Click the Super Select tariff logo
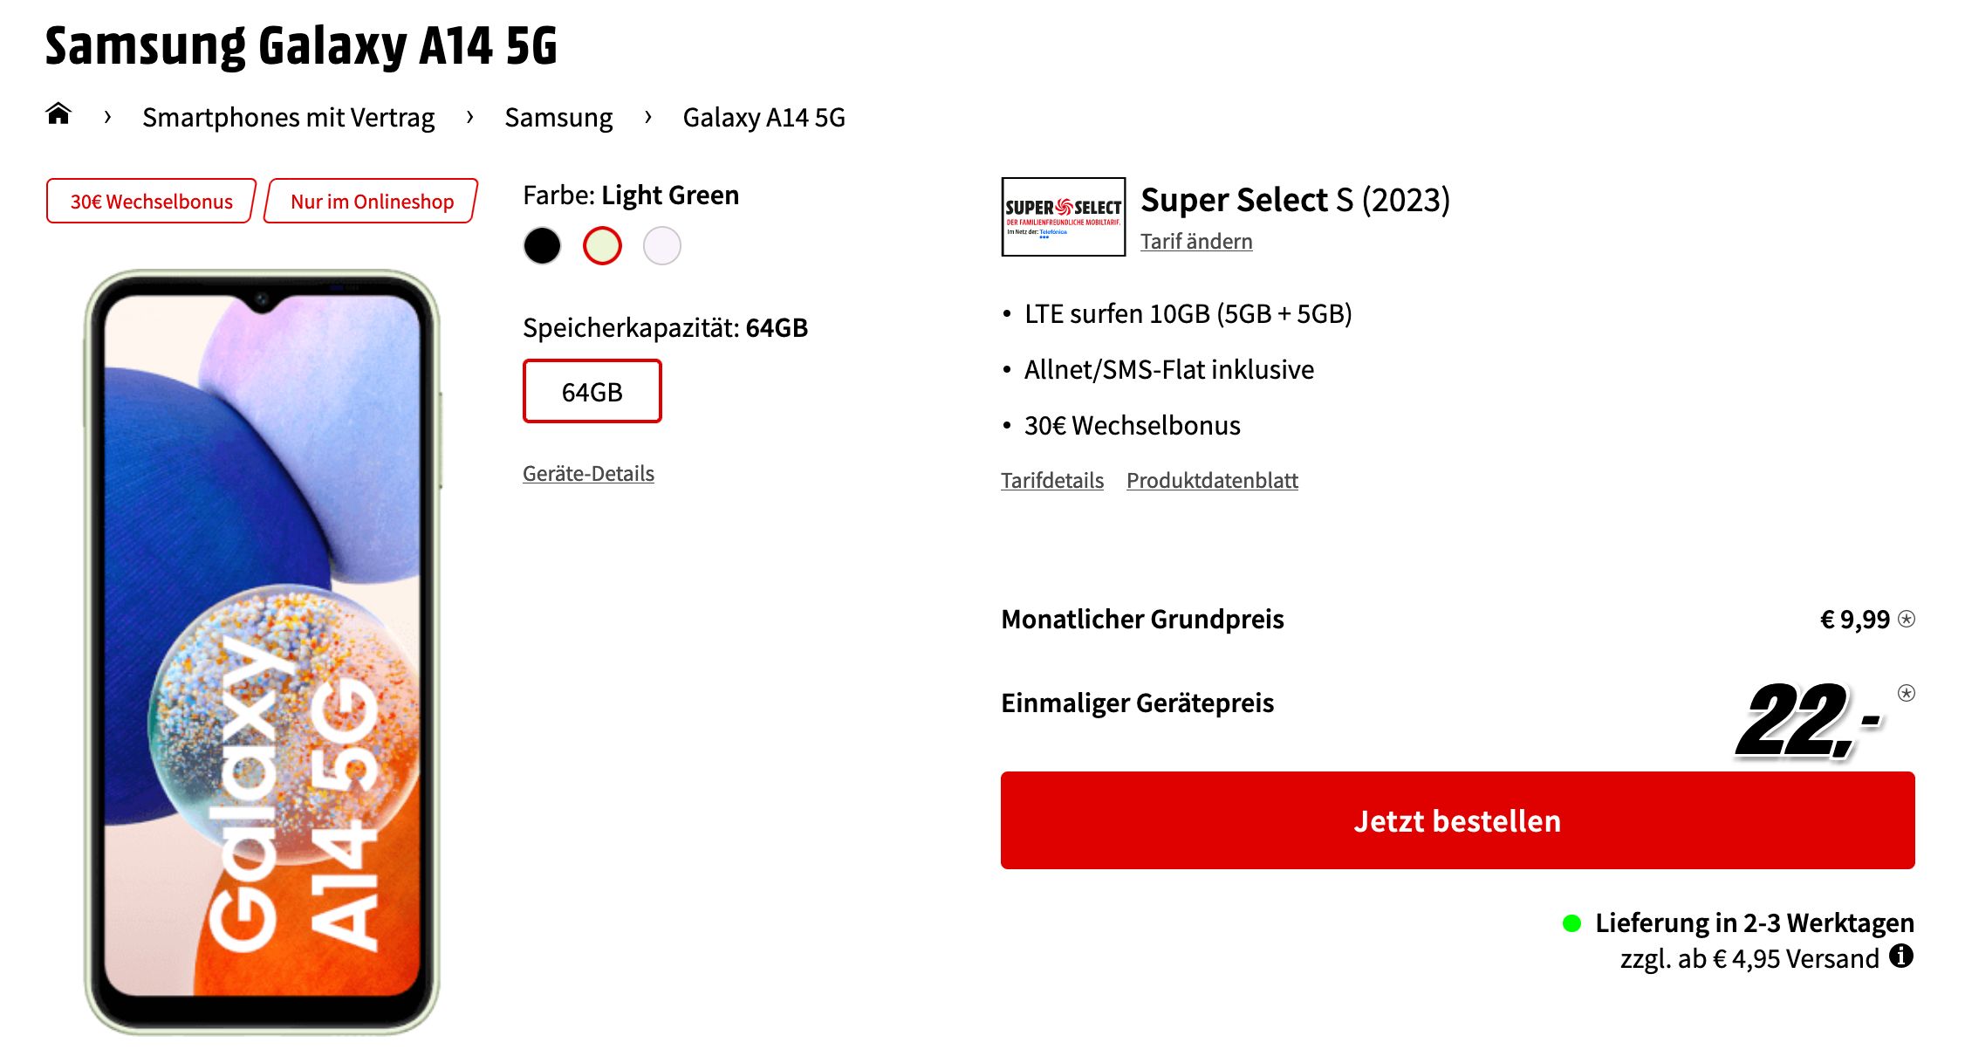This screenshot has height=1049, width=1965. [1063, 217]
